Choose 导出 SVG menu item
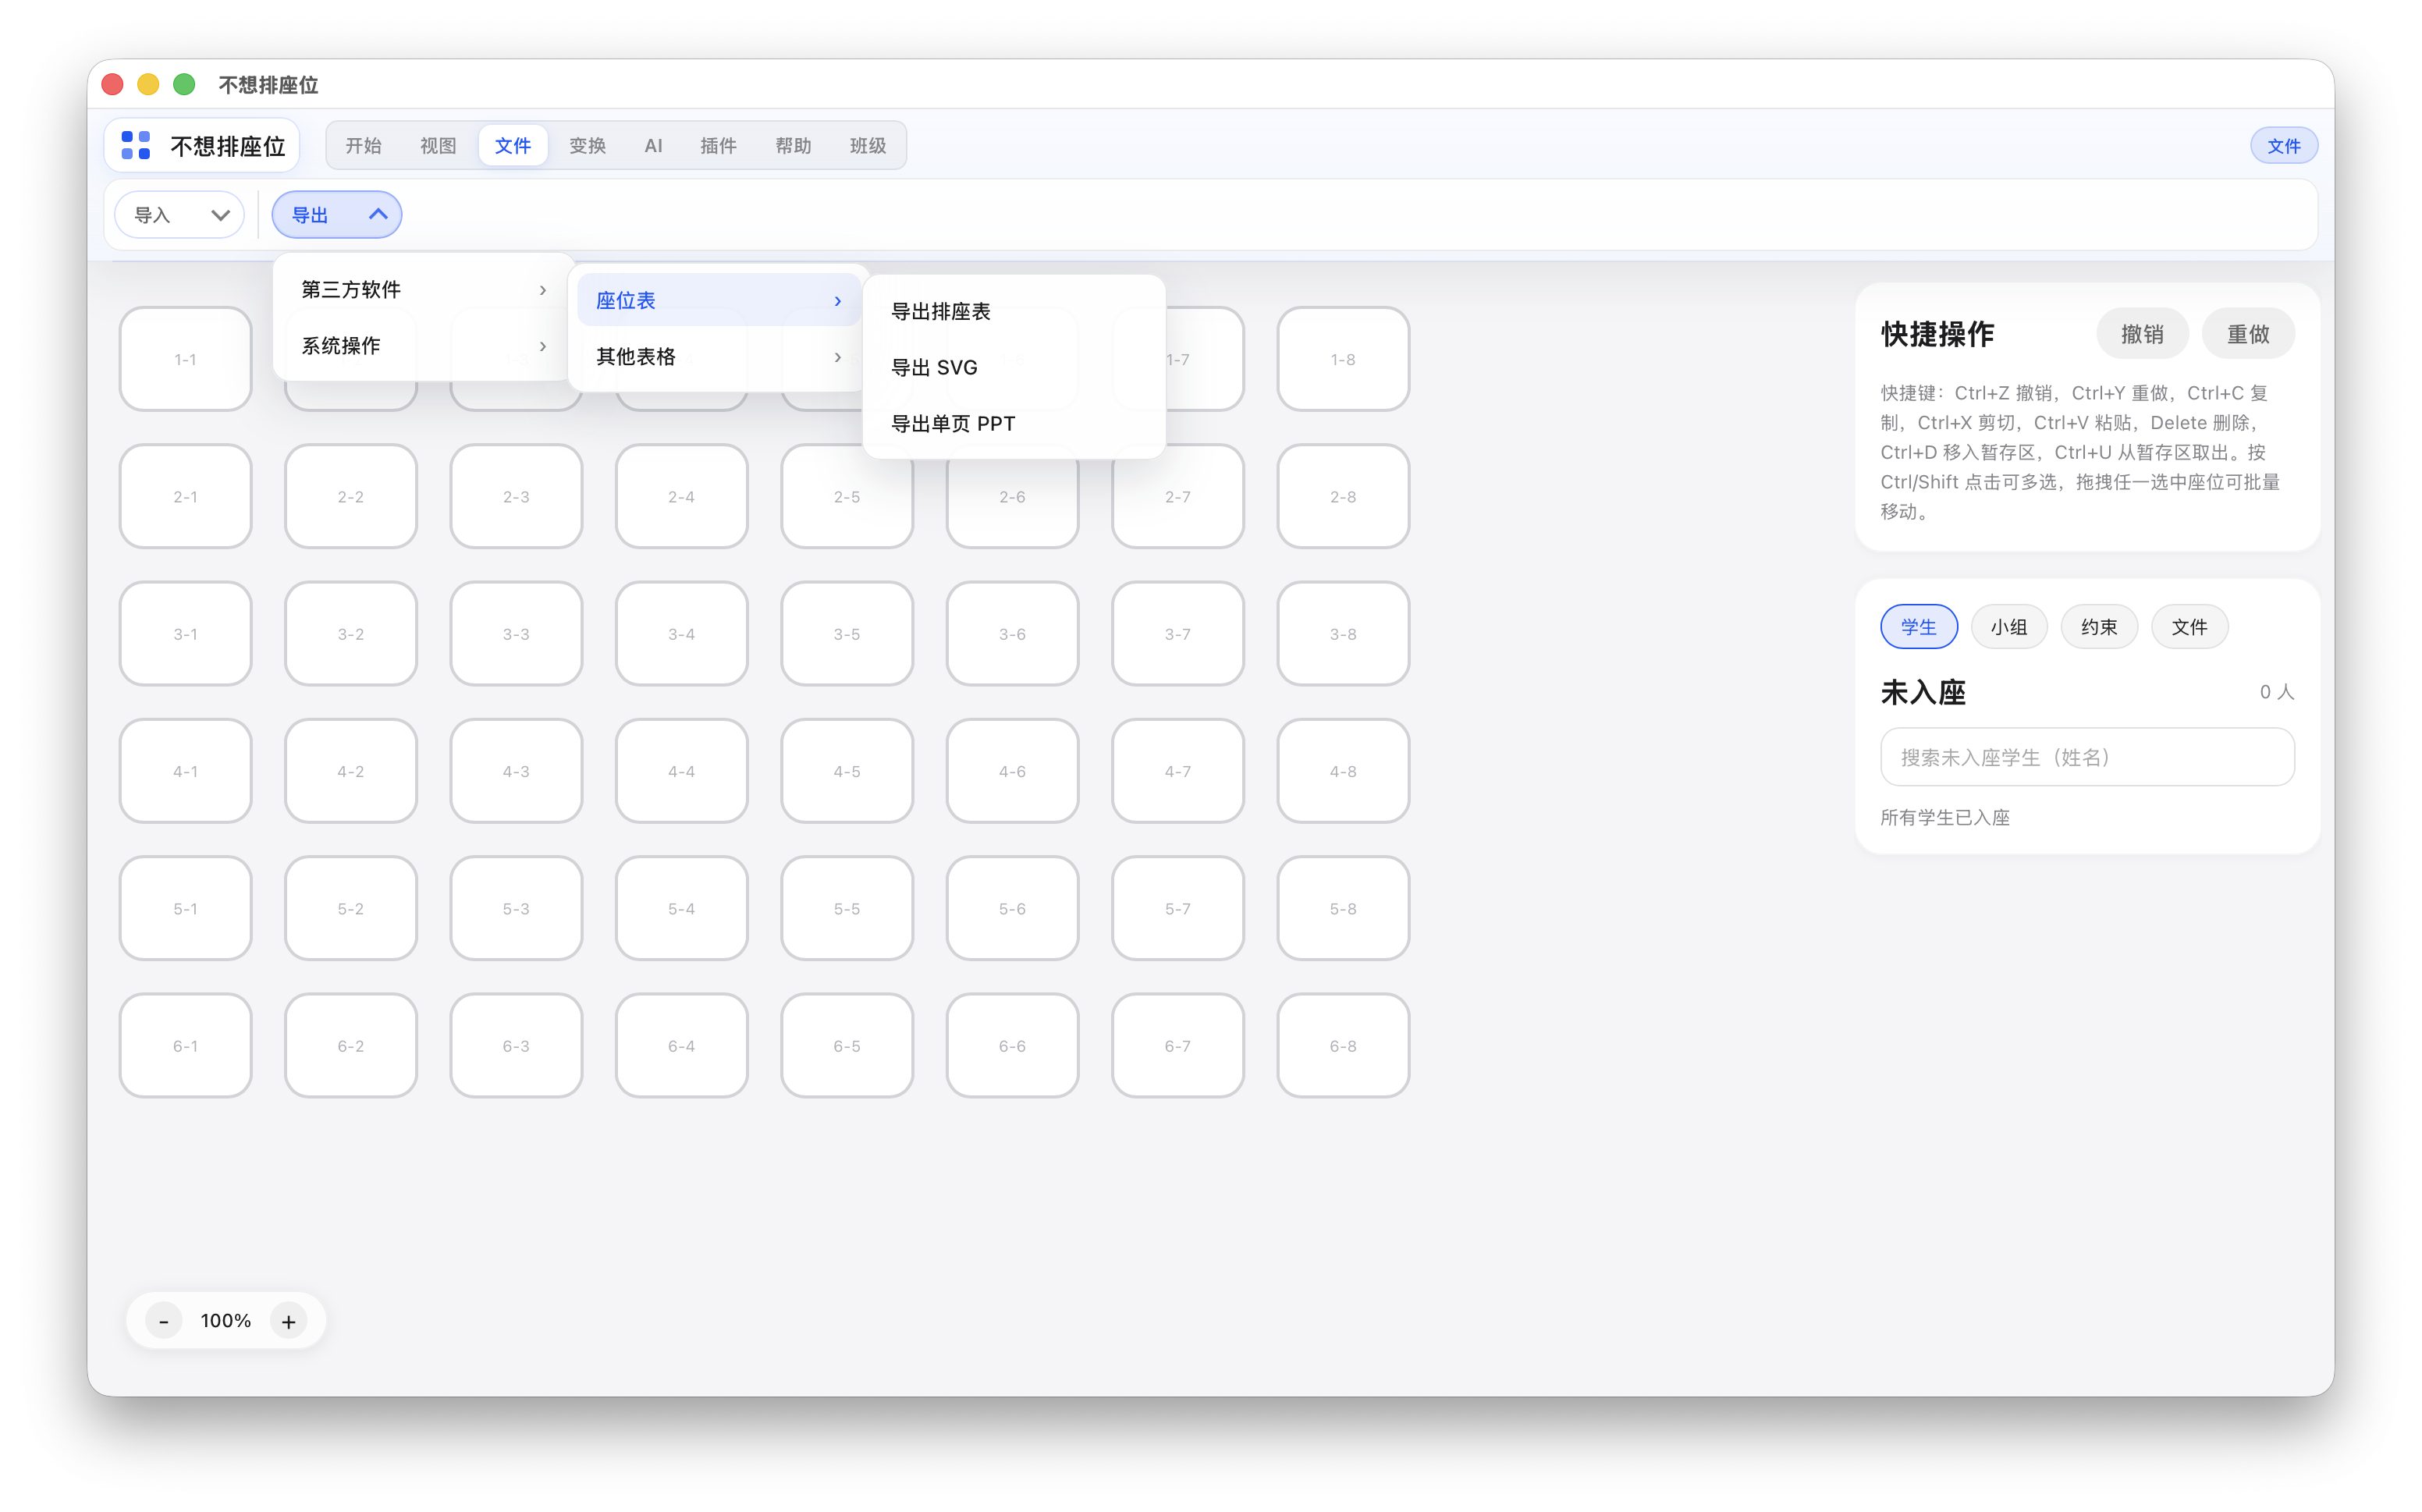The width and height of the screenshot is (2422, 1512). point(1014,368)
